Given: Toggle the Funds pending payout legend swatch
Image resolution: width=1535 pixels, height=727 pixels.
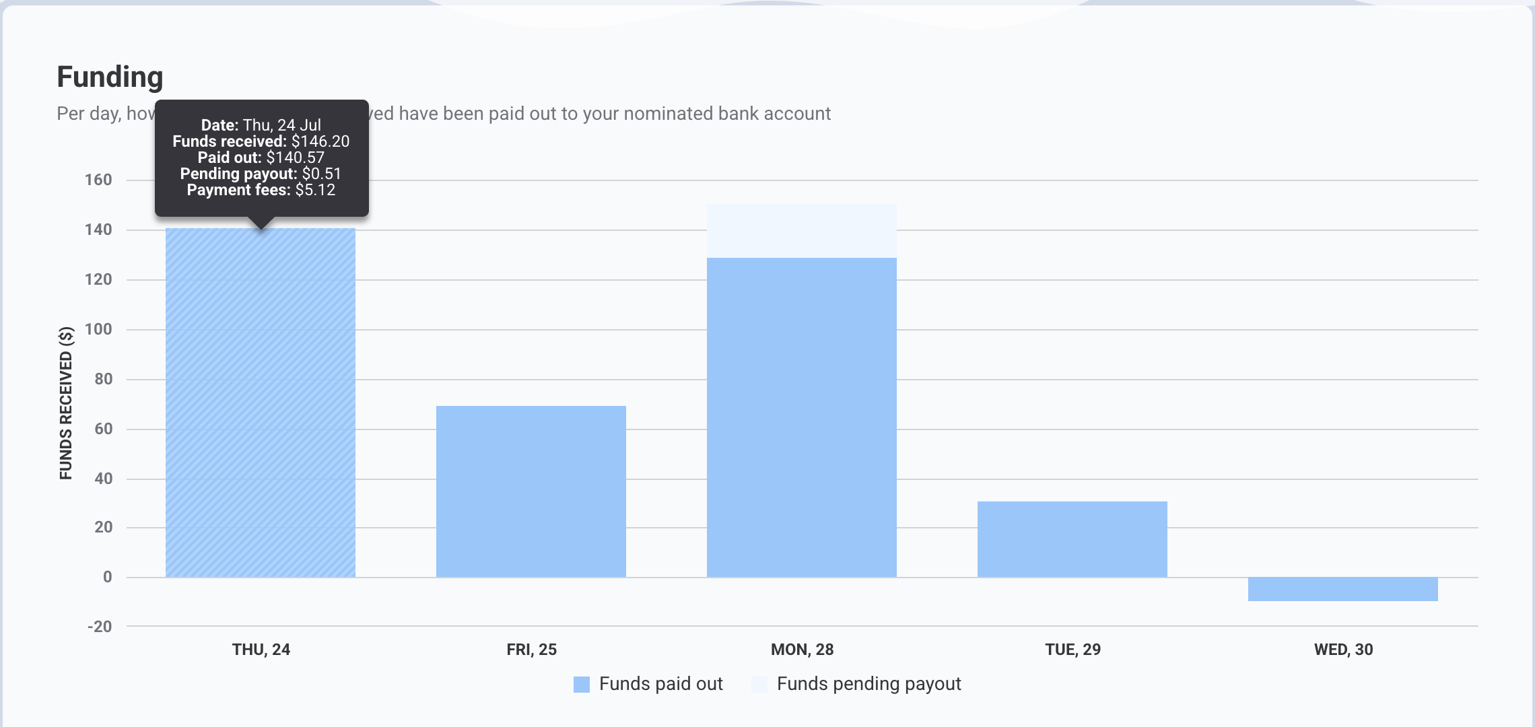Looking at the screenshot, I should click(x=759, y=685).
